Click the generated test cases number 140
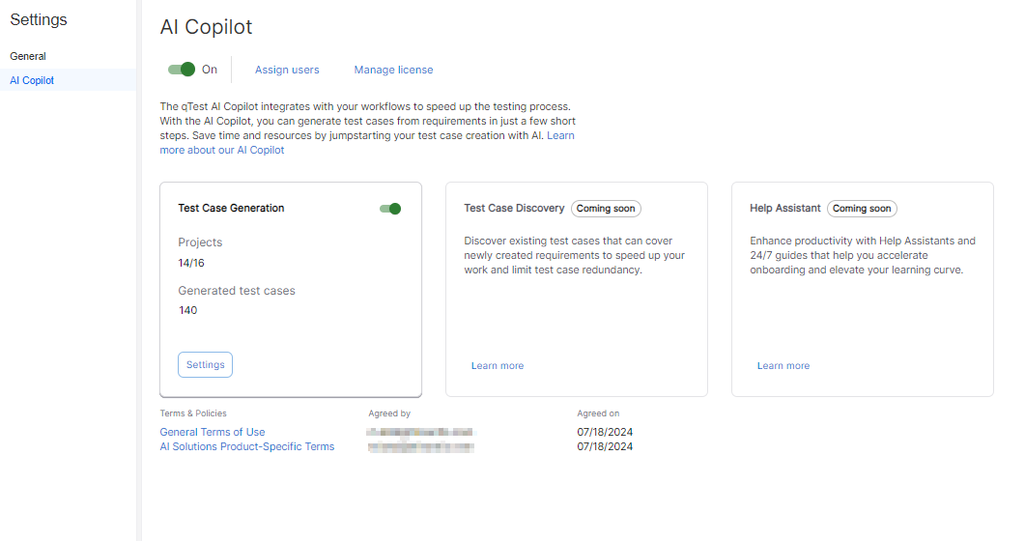Image resolution: width=1025 pixels, height=541 pixels. pos(188,310)
